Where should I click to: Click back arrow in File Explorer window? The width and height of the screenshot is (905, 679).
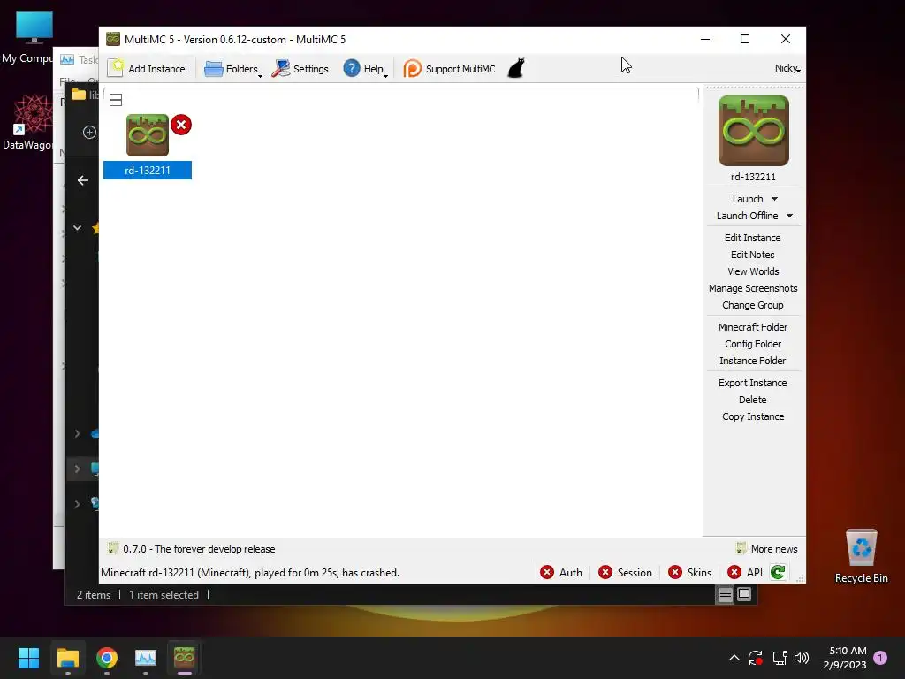tap(83, 180)
